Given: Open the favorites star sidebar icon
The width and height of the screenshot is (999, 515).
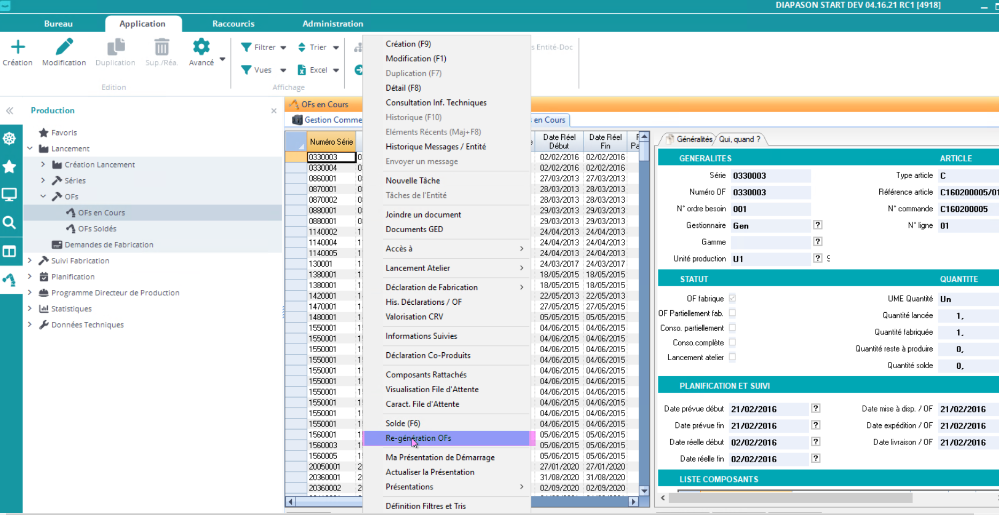Looking at the screenshot, I should [9, 167].
